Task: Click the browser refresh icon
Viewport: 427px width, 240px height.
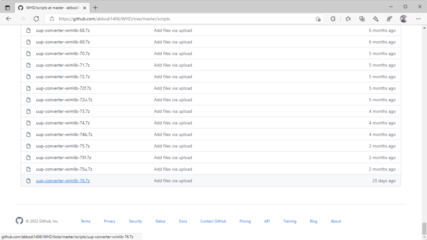Action: (x=36, y=19)
